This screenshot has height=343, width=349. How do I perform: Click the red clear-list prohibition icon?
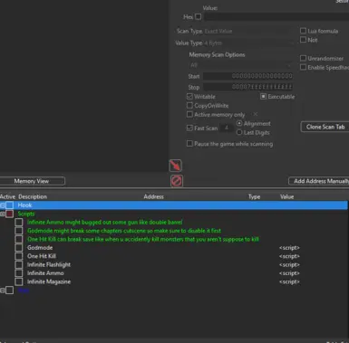[177, 181]
